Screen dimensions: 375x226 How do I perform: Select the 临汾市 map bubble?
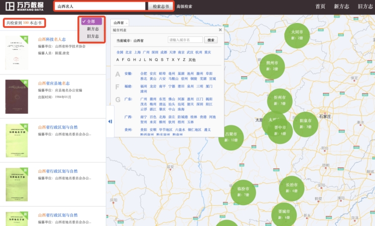pyautogui.click(x=243, y=192)
